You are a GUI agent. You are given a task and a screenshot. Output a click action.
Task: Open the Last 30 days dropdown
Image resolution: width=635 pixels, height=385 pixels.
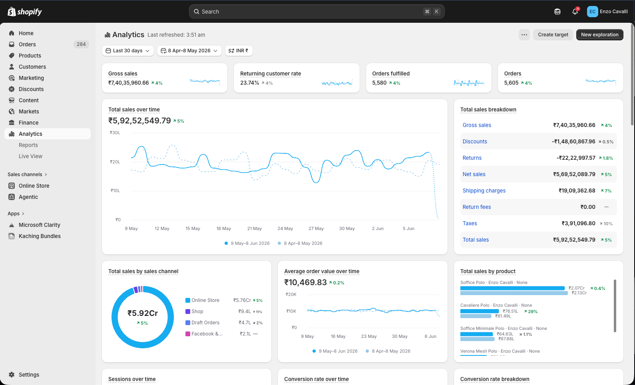pos(128,51)
